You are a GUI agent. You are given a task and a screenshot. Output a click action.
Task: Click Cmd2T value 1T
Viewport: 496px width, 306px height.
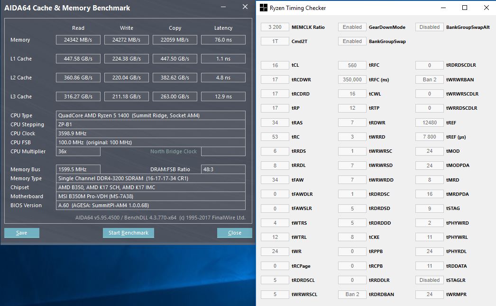pos(275,41)
